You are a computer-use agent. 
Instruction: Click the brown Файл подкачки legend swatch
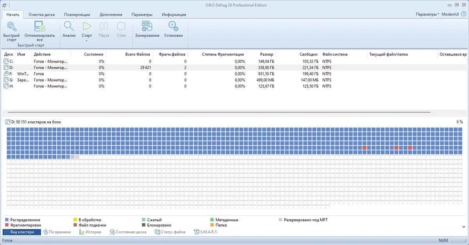click(75, 225)
